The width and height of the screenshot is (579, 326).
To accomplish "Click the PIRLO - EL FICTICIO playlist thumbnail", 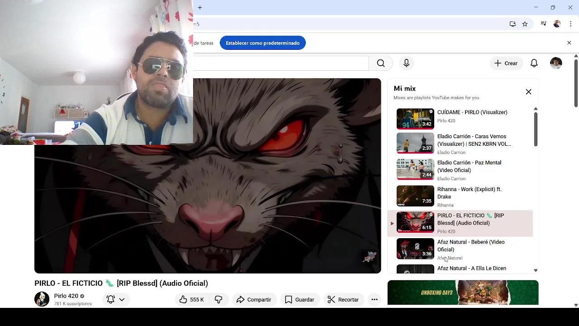I will click(x=415, y=222).
